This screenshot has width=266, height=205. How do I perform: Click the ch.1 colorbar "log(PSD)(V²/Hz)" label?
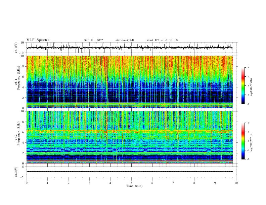pos(251,87)
